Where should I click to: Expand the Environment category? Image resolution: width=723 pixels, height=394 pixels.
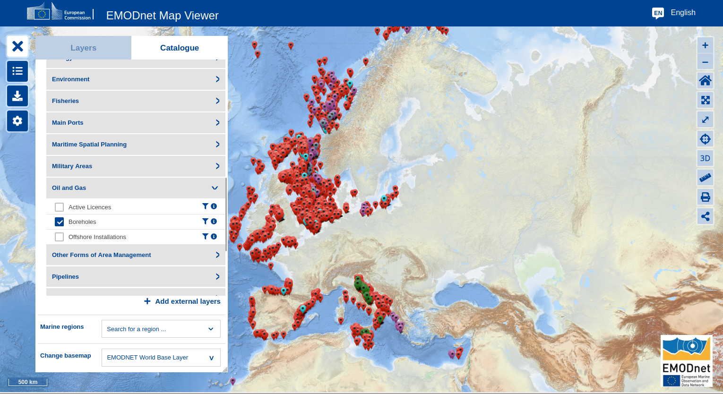point(136,79)
